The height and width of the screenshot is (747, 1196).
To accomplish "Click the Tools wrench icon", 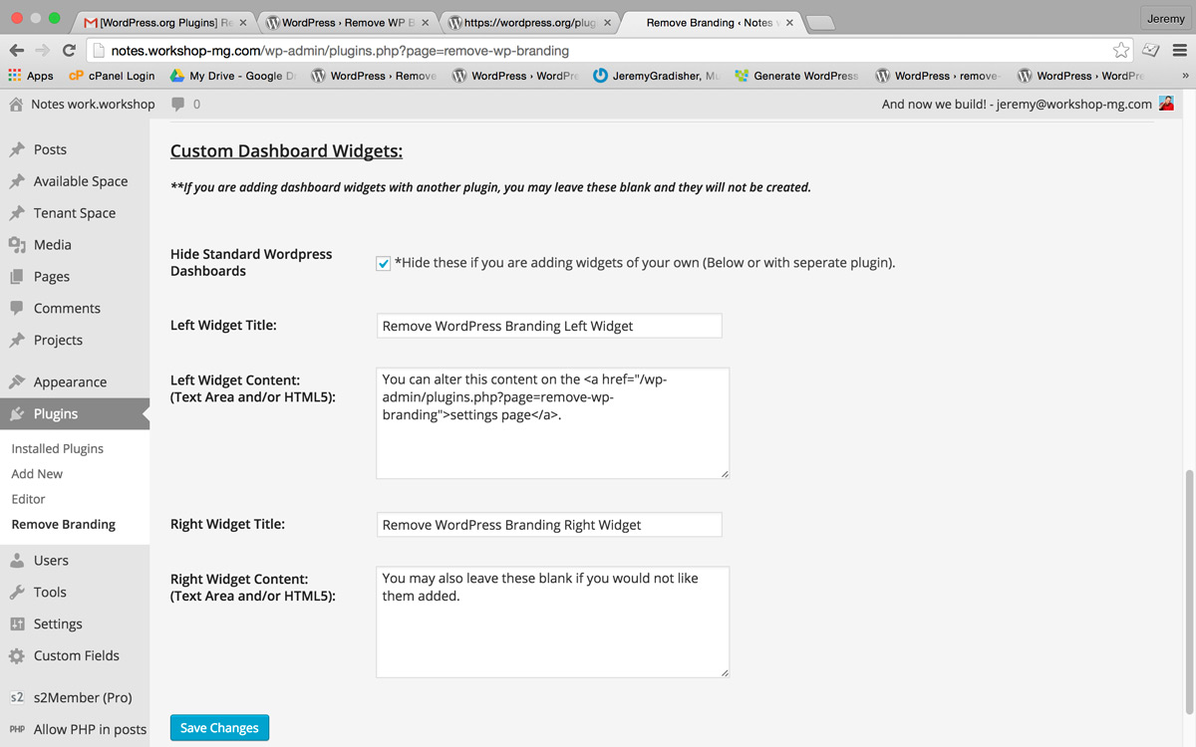I will click(17, 592).
